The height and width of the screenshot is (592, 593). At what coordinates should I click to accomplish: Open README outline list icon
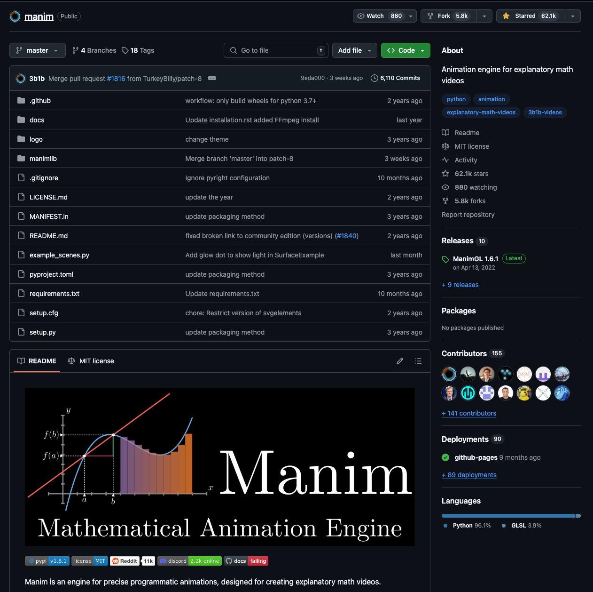coord(418,361)
